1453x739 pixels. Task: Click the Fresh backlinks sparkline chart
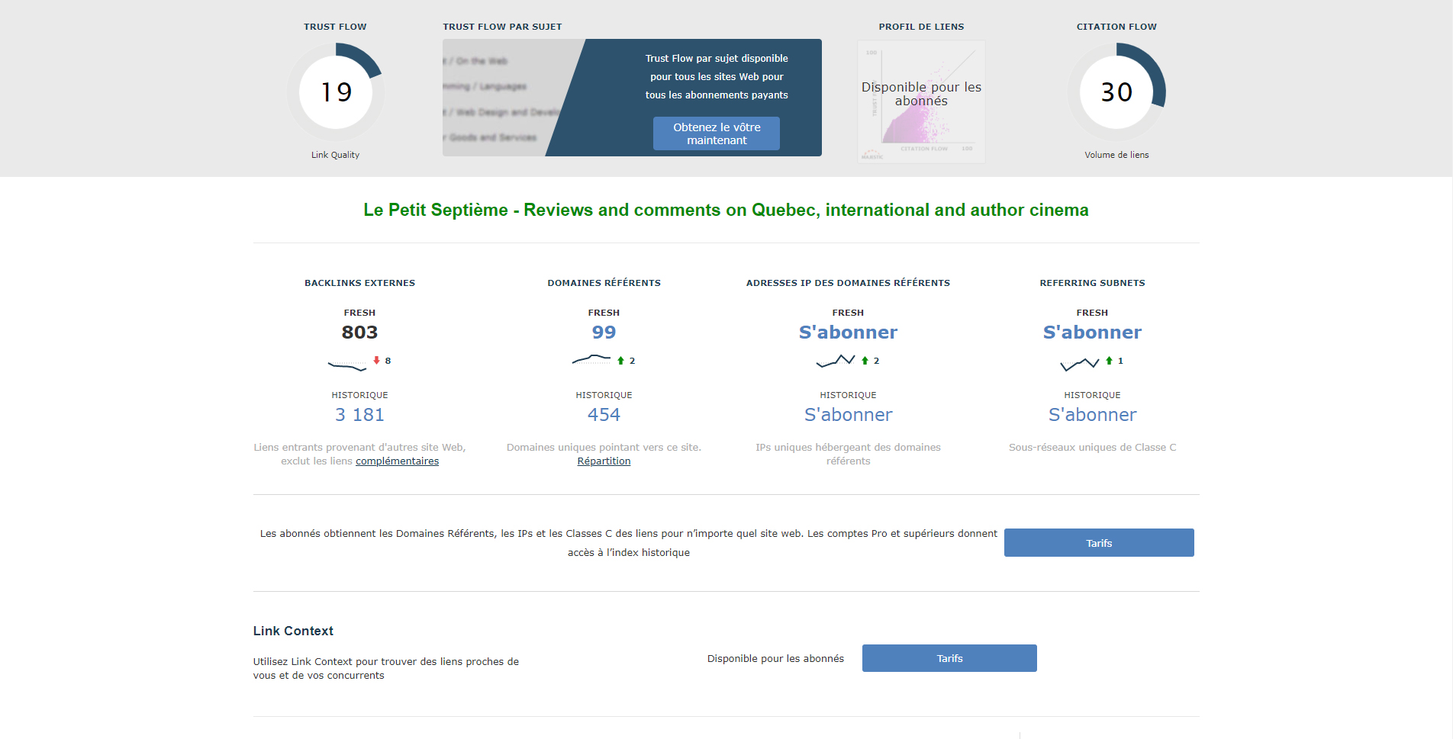(347, 365)
